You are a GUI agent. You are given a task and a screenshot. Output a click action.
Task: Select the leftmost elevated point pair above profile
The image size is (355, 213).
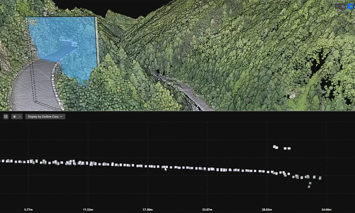tap(275, 147)
